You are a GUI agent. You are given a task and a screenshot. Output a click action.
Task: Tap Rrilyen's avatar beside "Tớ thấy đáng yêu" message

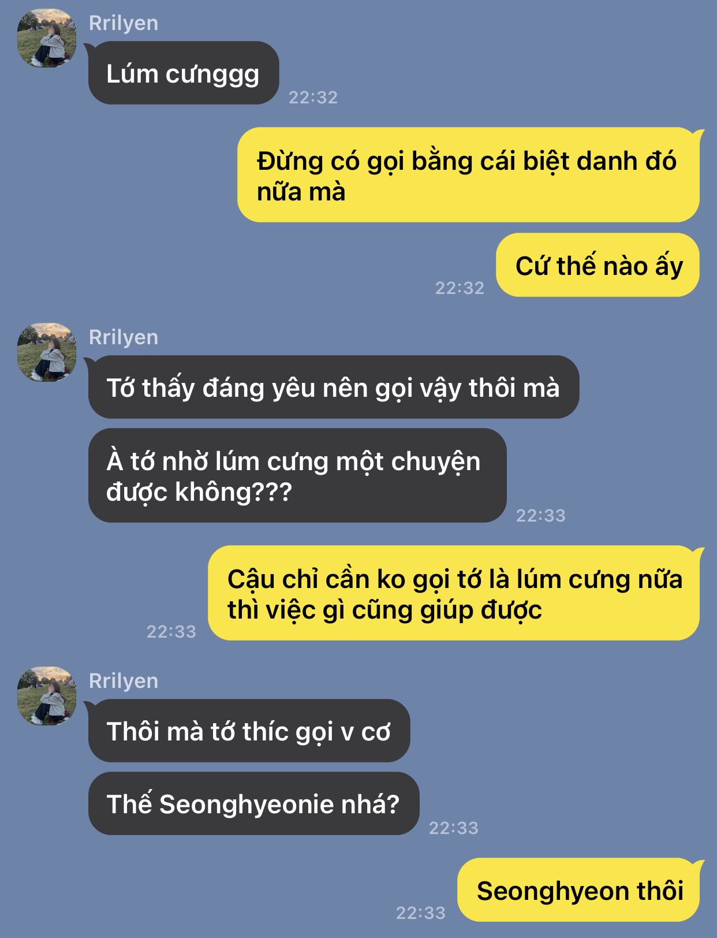47,352
